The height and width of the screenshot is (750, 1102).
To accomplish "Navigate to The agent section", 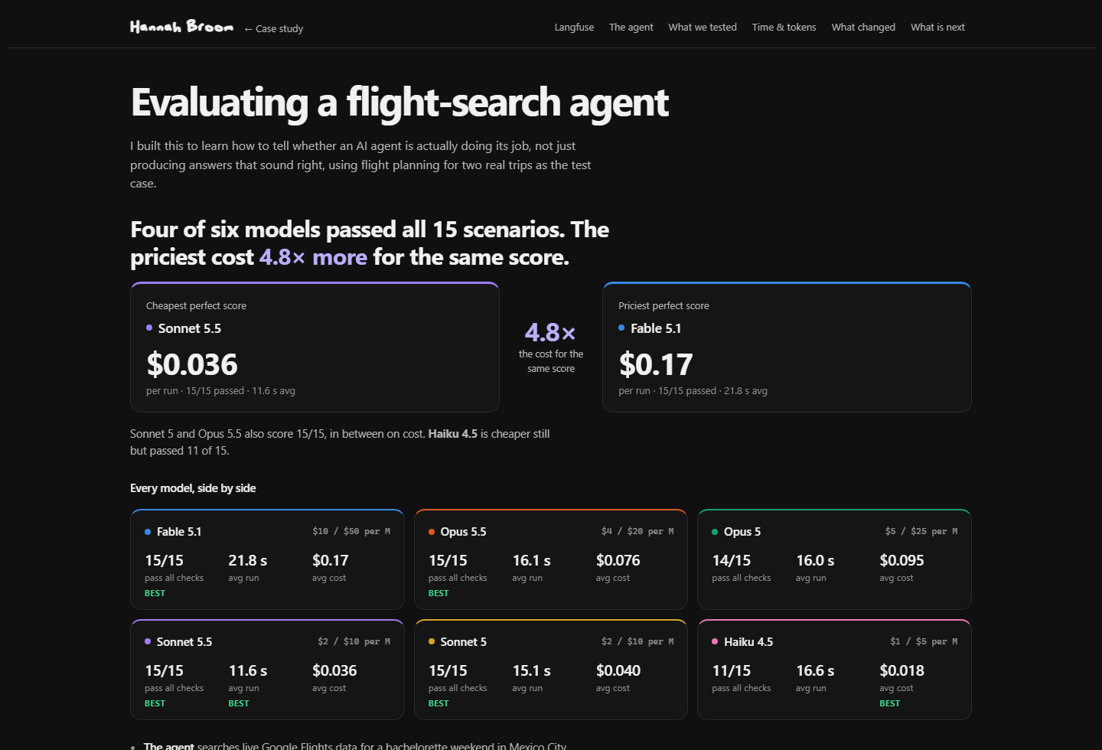I will (631, 28).
